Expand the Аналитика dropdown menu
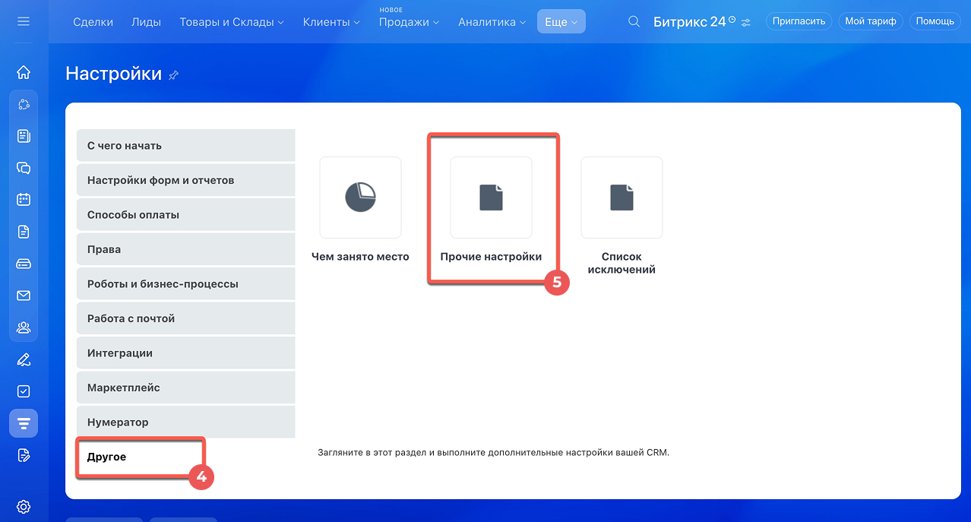The height and width of the screenshot is (522, 971). [x=492, y=22]
